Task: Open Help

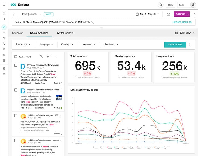Action: pyautogui.click(x=171, y=5)
